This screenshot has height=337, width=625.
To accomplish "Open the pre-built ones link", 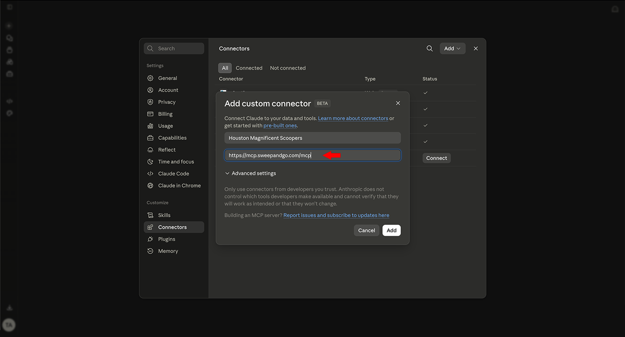I will (x=280, y=125).
